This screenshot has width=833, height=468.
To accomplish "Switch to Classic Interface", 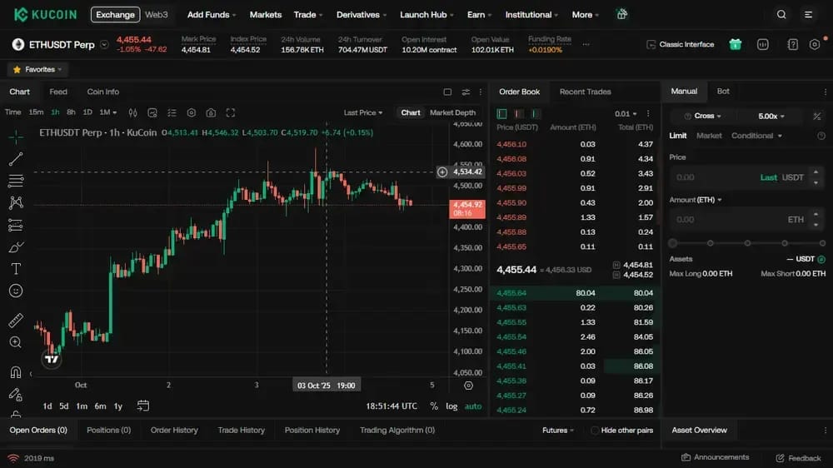I will point(680,45).
